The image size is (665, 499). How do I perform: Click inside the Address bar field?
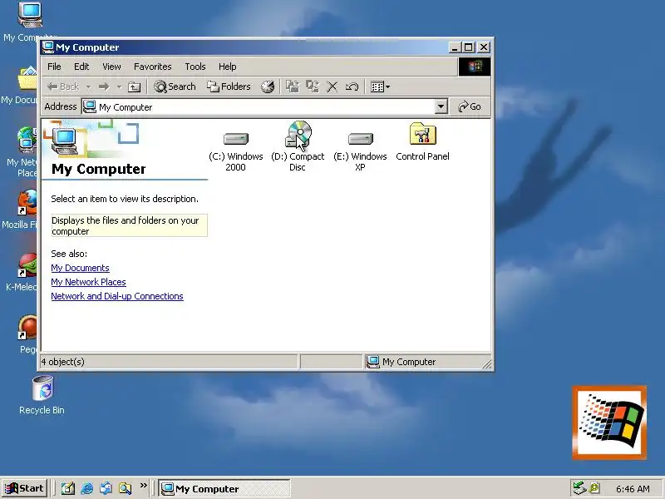[x=259, y=107]
